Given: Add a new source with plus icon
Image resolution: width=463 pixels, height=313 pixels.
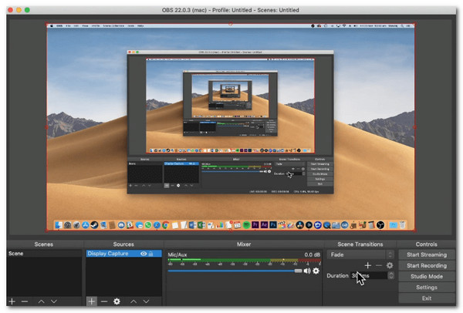Looking at the screenshot, I should [x=92, y=301].
